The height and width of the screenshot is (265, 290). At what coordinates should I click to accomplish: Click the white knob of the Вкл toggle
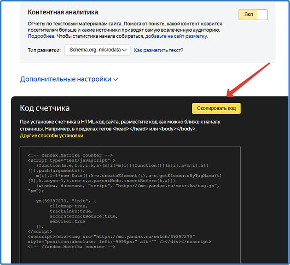(262, 14)
